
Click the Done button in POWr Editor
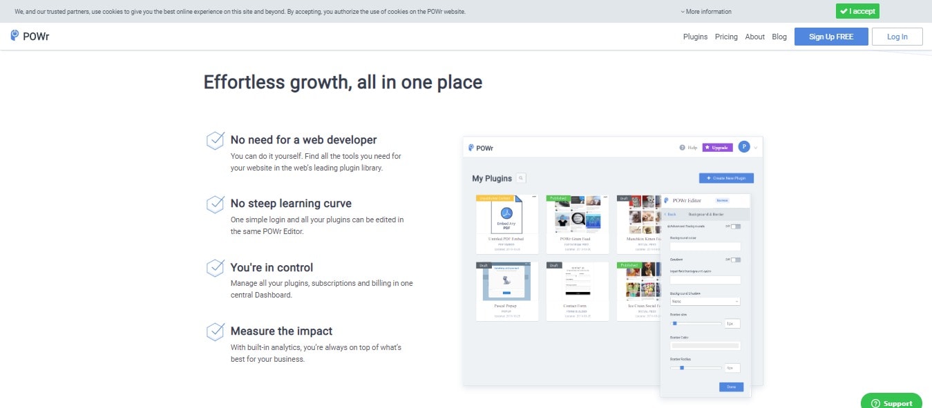pos(731,387)
